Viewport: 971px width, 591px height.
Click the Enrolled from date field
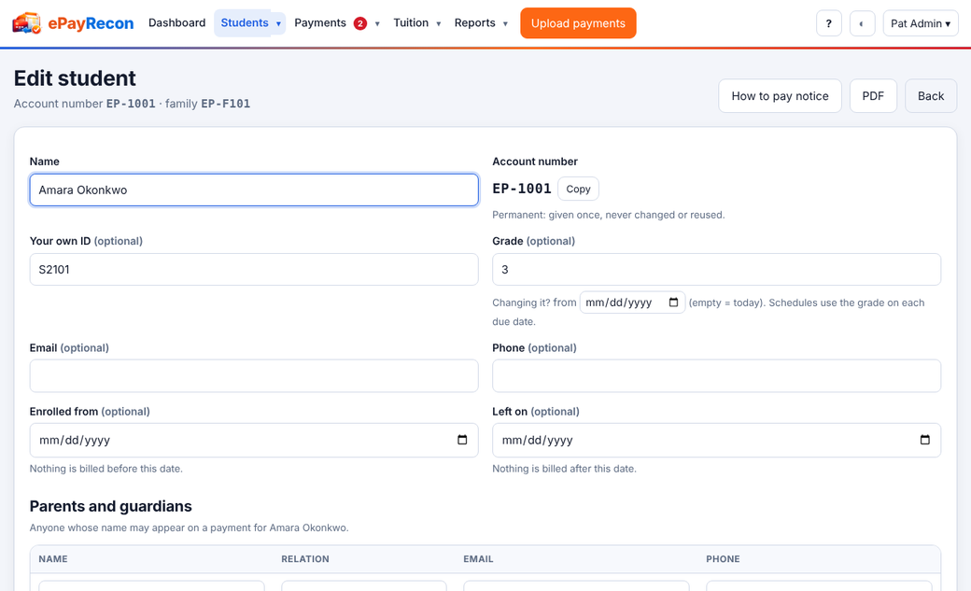[x=254, y=441]
